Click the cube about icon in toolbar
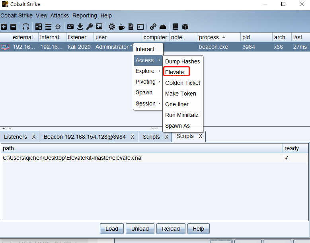 [185, 27]
